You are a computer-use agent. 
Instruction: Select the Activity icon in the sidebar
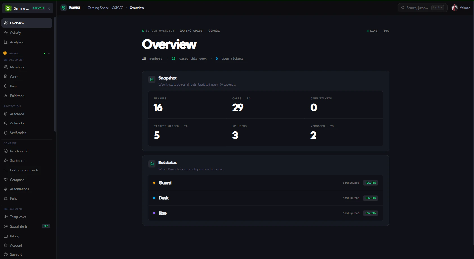(x=5, y=32)
